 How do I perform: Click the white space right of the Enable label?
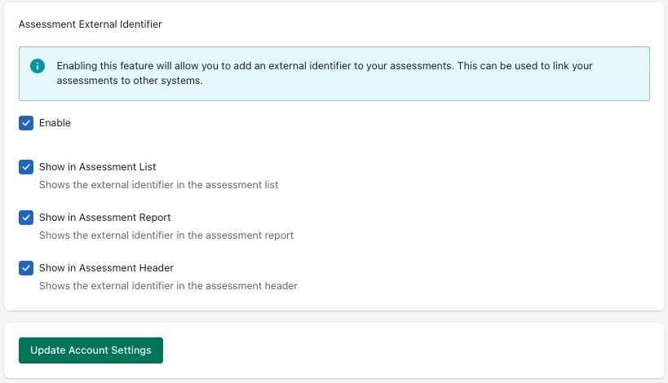coord(326,123)
